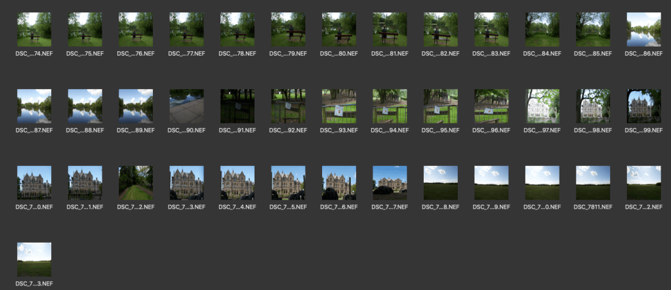Click the DSC_...96.NEF file icon
Image resolution: width=671 pixels, height=290 pixels.
(491, 106)
